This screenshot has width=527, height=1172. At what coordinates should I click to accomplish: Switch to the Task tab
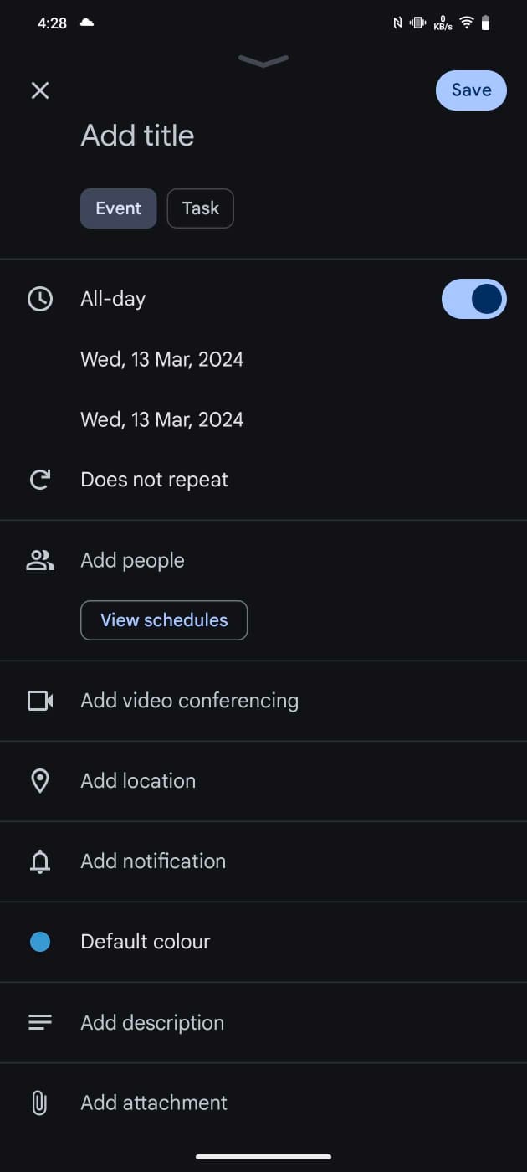pos(200,208)
